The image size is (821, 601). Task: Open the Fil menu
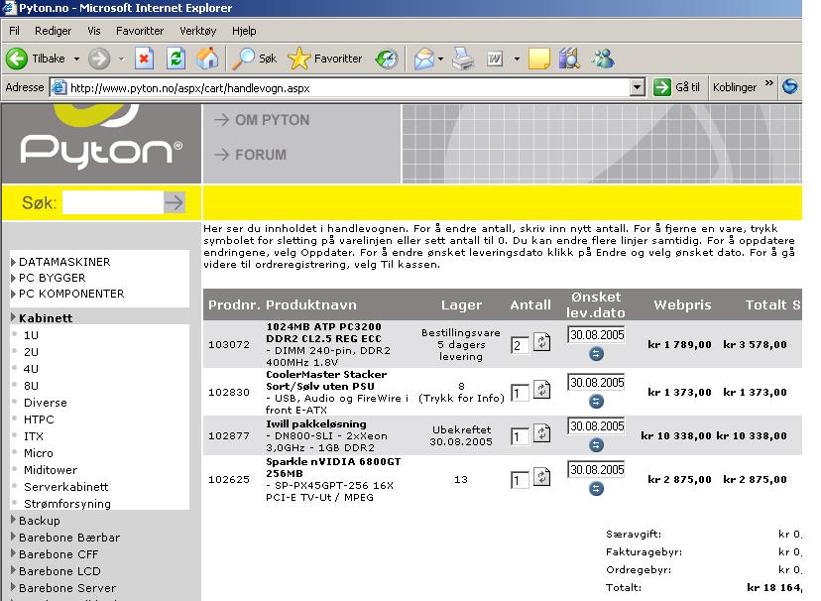click(x=14, y=31)
